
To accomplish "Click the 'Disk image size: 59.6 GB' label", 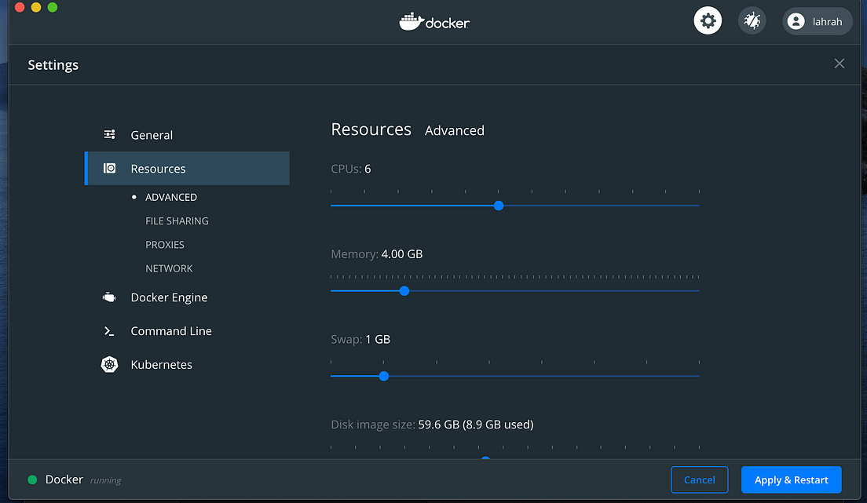I will pos(432,425).
